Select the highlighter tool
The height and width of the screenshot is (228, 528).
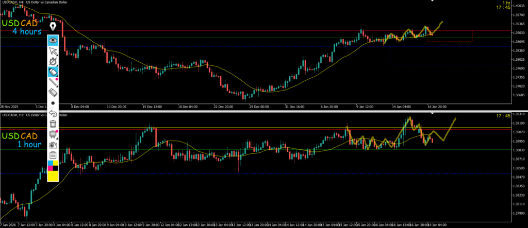53,72
